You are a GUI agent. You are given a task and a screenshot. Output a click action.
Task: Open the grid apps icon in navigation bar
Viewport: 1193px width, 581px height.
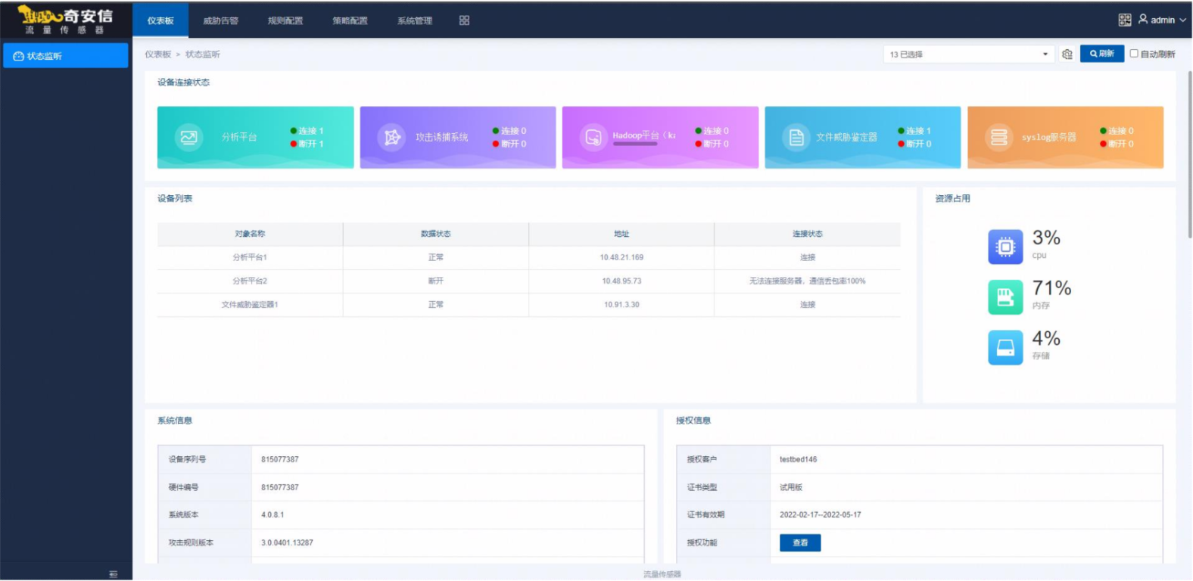pos(464,20)
